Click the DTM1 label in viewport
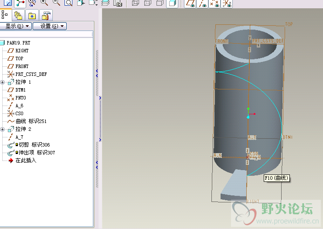This screenshot has height=229, width=323. point(288,137)
